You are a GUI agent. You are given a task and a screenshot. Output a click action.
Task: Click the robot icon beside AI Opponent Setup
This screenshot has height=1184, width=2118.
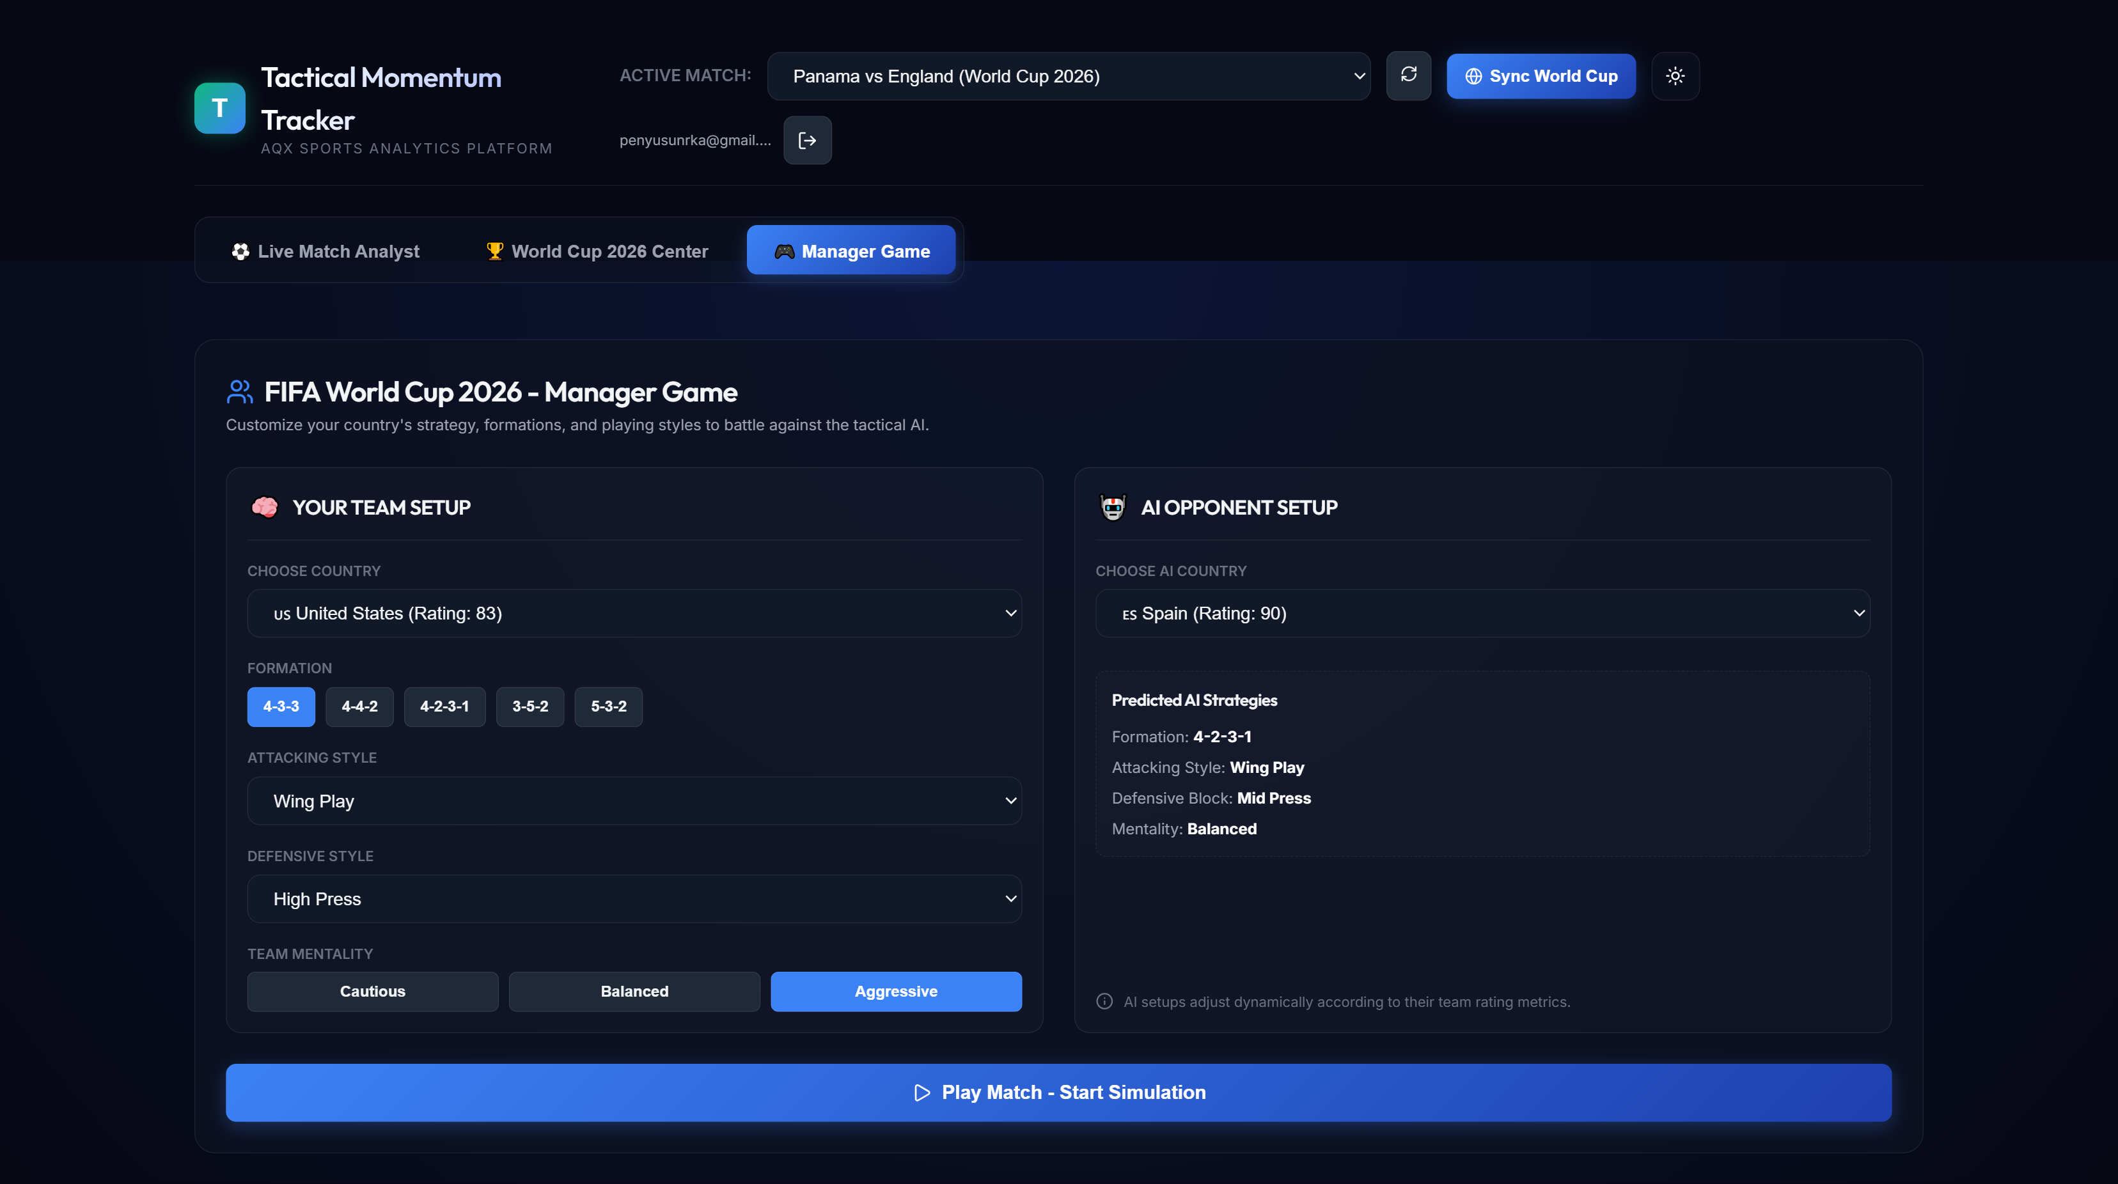[x=1113, y=508]
